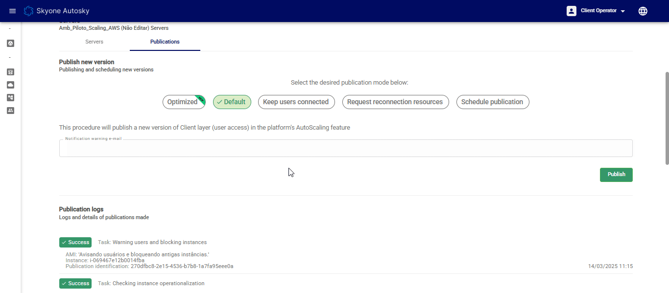Image resolution: width=669 pixels, height=293 pixels.
Task: Click the Skyone Autosky swirl logo
Action: coord(29,11)
